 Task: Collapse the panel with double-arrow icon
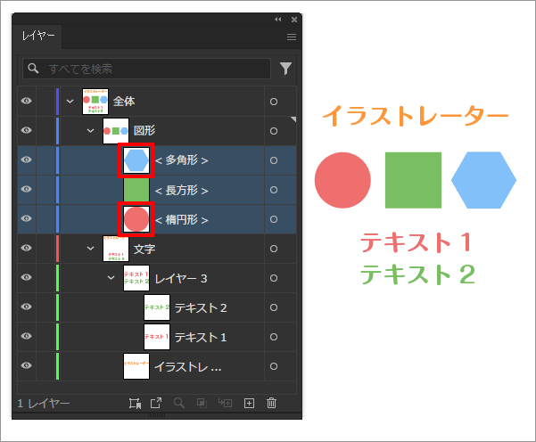click(x=278, y=20)
